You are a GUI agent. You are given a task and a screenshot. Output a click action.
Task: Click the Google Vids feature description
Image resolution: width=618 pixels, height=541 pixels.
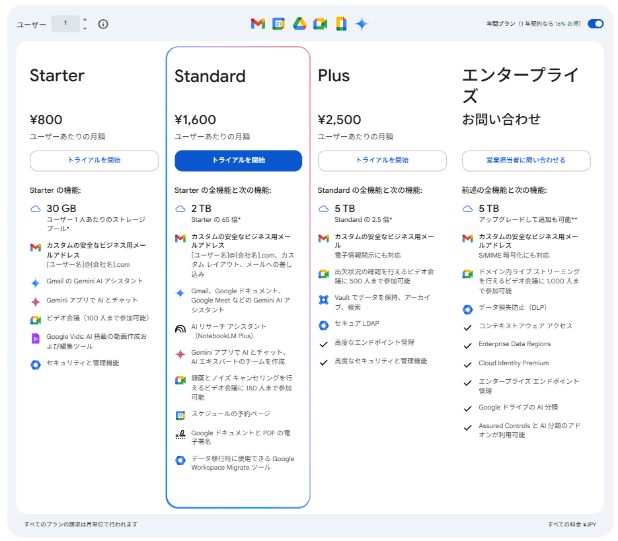pyautogui.click(x=97, y=342)
